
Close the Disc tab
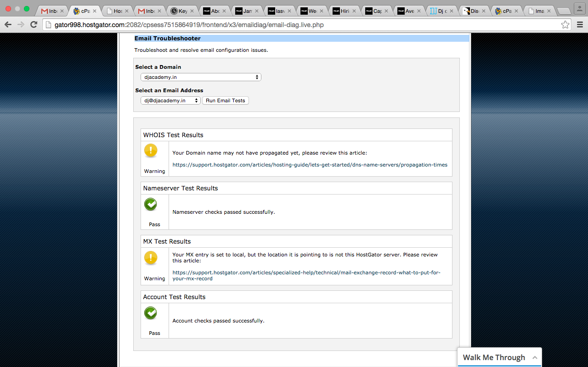(x=484, y=11)
